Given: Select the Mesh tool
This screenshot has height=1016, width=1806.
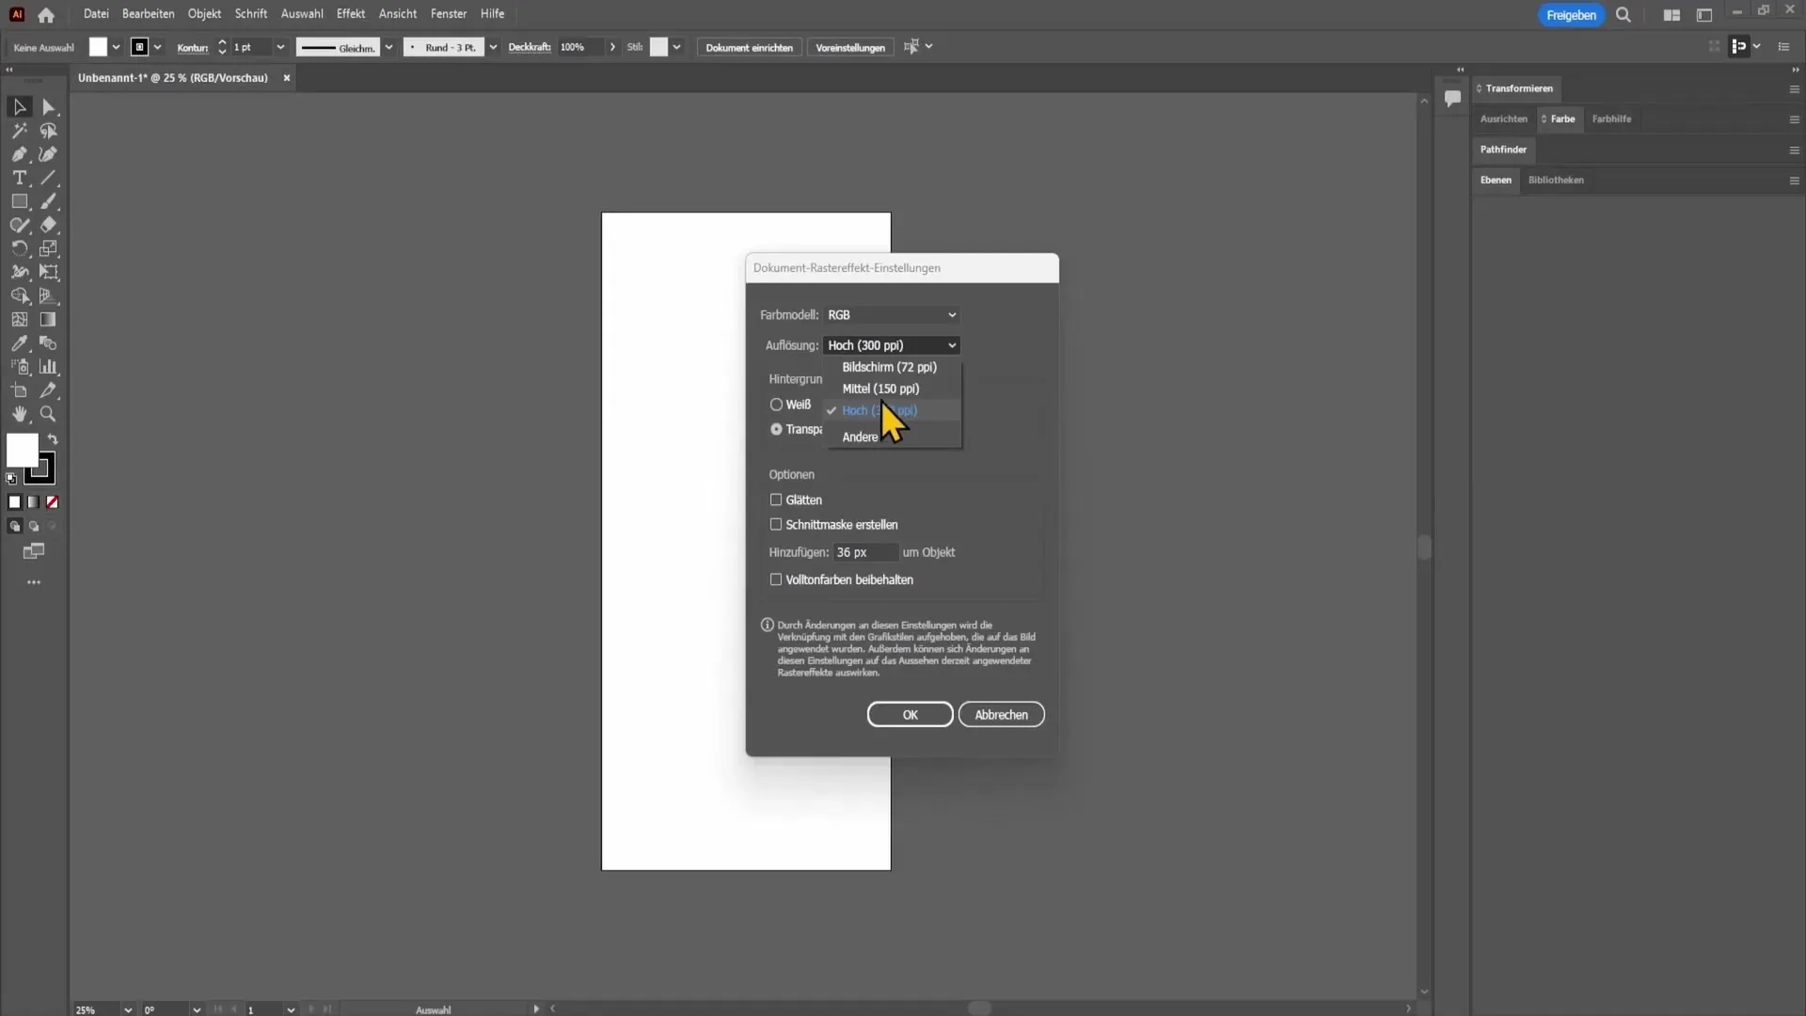Looking at the screenshot, I should point(19,320).
